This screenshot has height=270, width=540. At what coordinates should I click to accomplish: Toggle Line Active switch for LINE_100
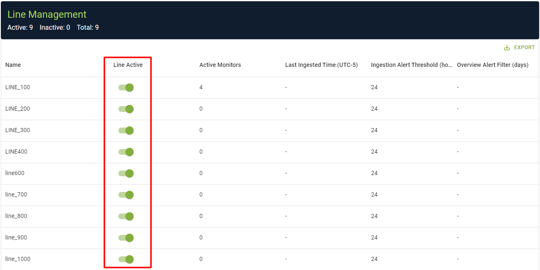[126, 88]
